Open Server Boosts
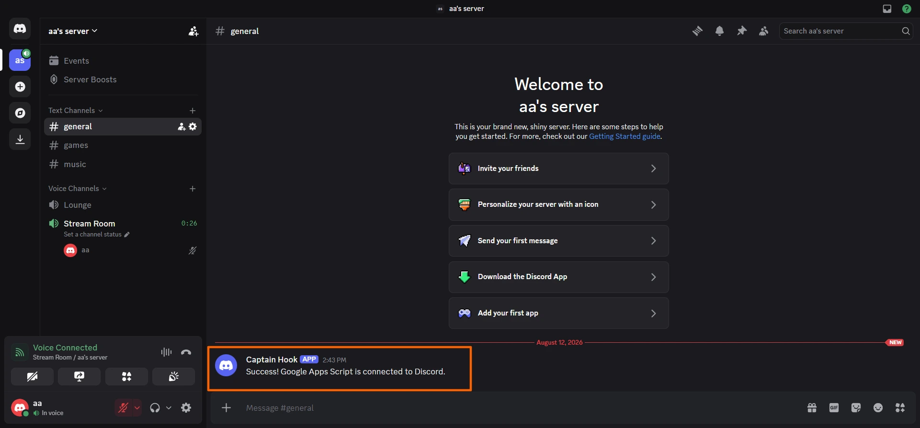 pyautogui.click(x=123, y=79)
